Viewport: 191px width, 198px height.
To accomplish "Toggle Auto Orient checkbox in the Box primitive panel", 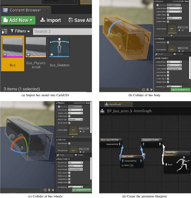I will pos(168,72).
